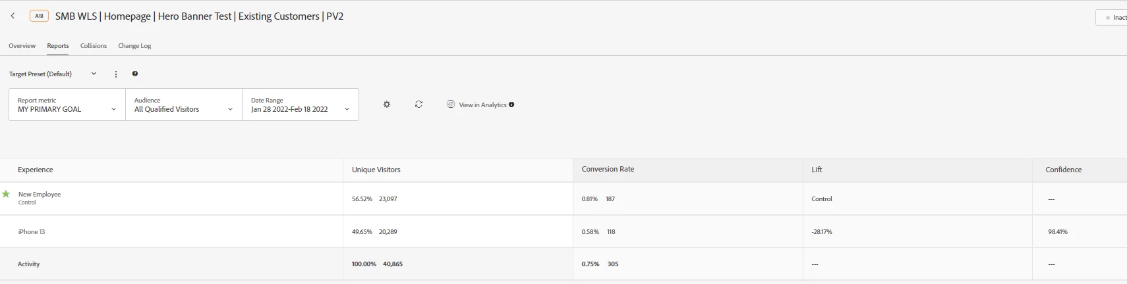Click the info icon beside View in Analytics
The image size is (1127, 284).
coord(511,105)
